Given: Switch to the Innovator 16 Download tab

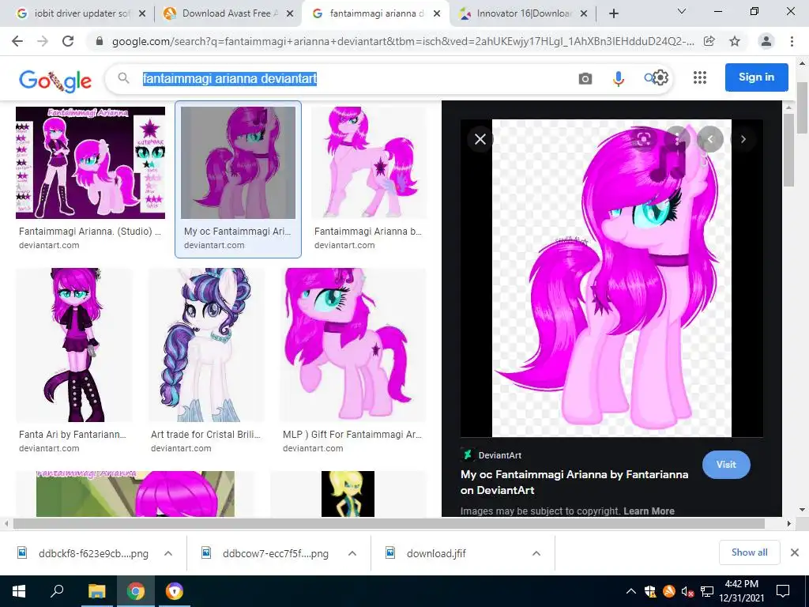Looking at the screenshot, I should tap(521, 14).
